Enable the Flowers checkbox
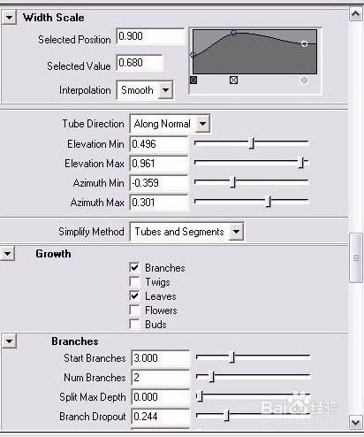The height and width of the screenshot is (437, 364). point(134,310)
